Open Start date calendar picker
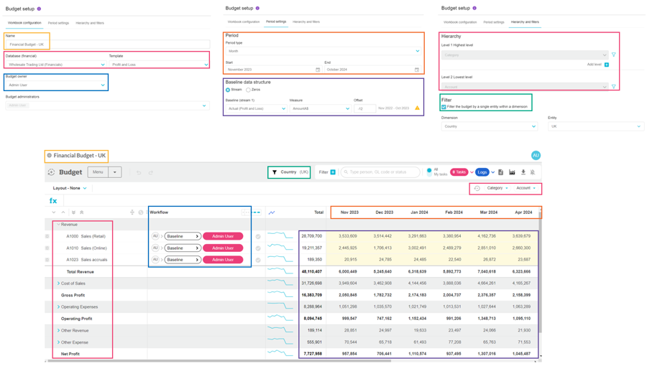This screenshot has height=366, width=647. [x=318, y=70]
